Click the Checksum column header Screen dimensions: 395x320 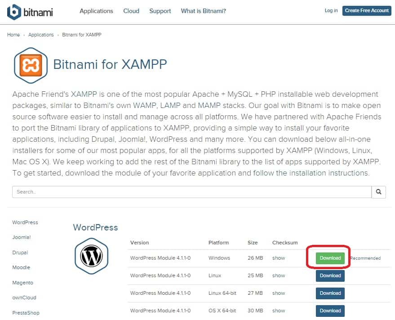(285, 243)
